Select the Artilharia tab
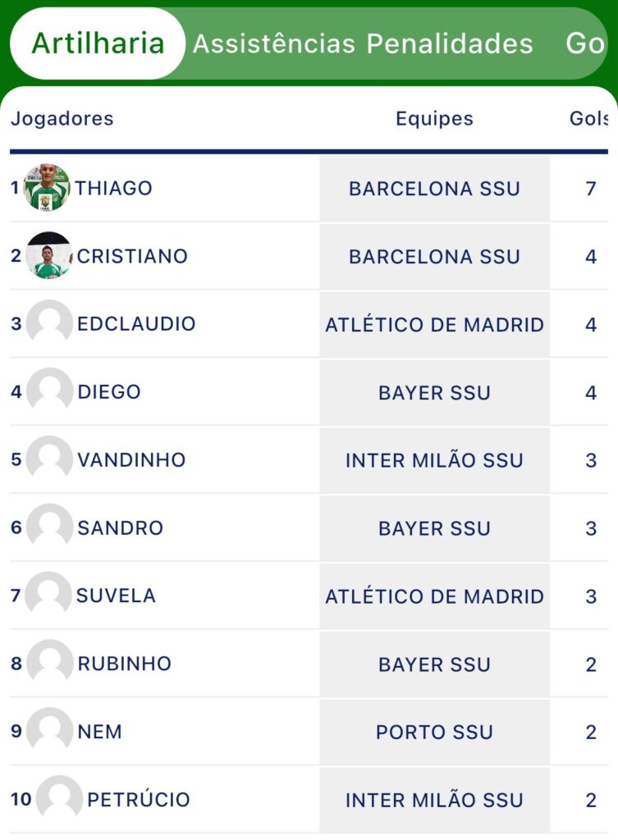618x840 pixels. tap(98, 43)
